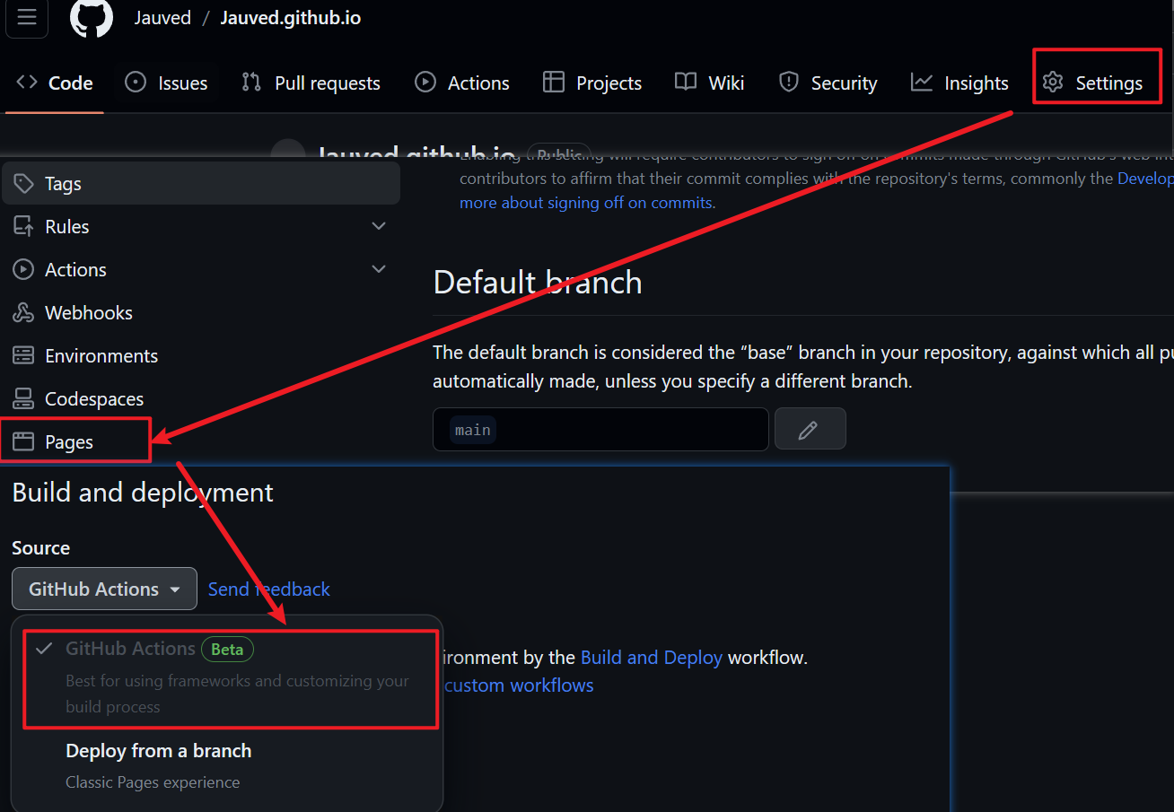Open Pages settings in the sidebar
This screenshot has width=1174, height=812.
pyautogui.click(x=69, y=442)
